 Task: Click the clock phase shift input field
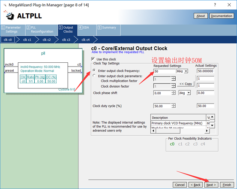tap(162, 93)
